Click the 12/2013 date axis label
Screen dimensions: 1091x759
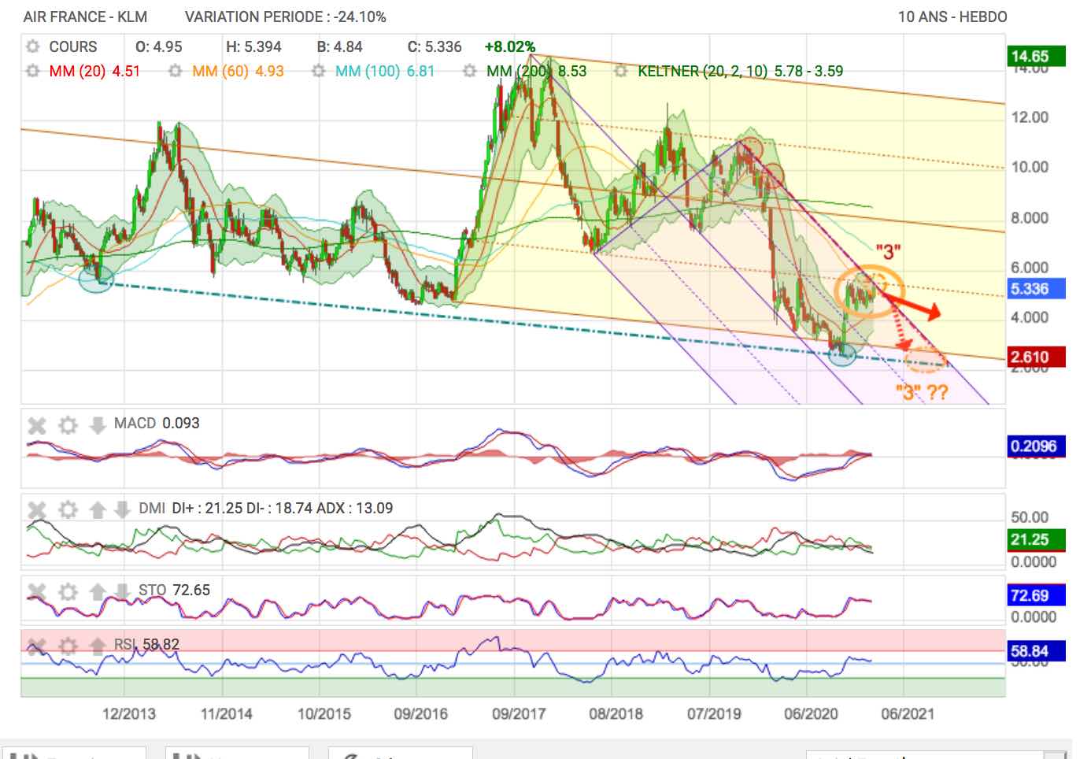click(x=129, y=714)
